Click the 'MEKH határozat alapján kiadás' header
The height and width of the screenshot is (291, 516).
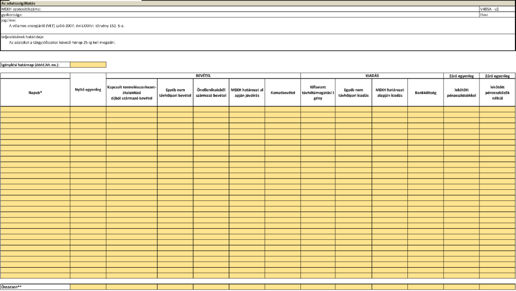click(388, 93)
